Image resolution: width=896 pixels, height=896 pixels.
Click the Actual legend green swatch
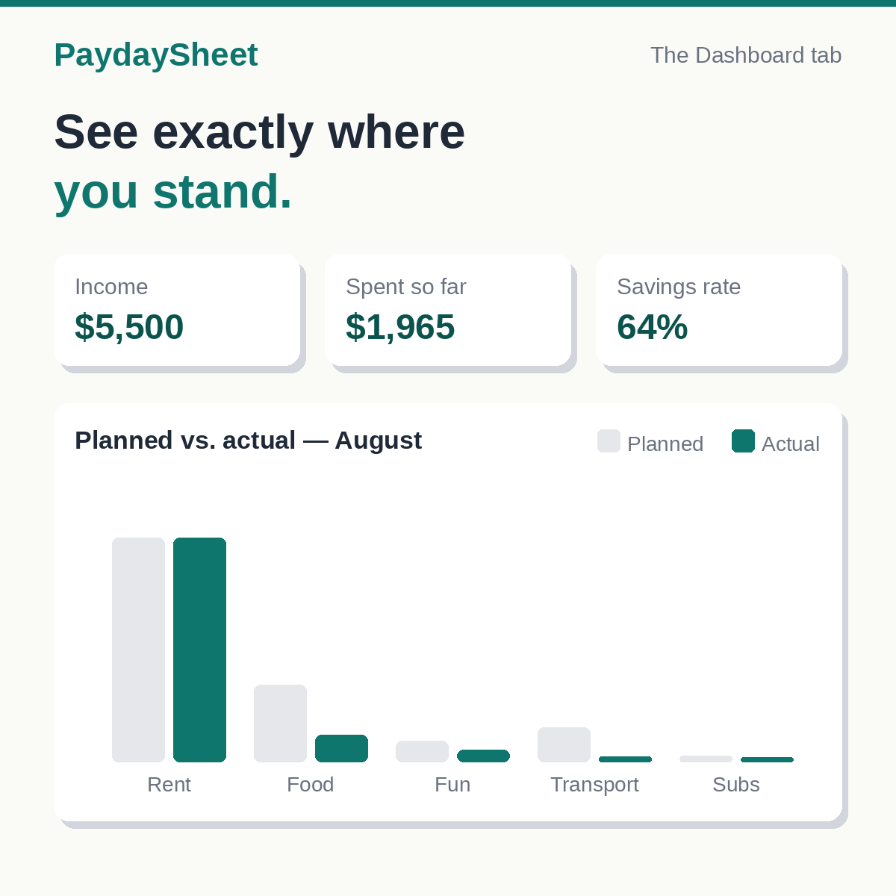coord(743,441)
